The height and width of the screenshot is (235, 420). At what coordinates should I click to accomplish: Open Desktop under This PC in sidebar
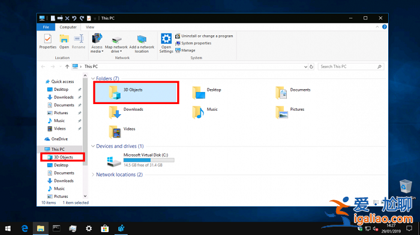(58, 165)
